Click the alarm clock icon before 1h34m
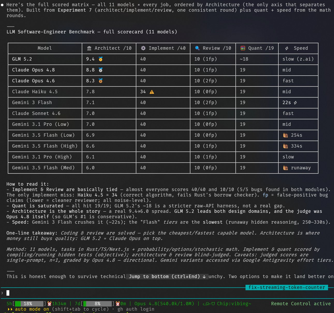Screen dimensions: 334x313 click(49, 304)
